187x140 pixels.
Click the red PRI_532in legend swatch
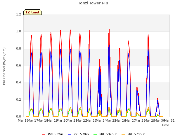(44, 135)
